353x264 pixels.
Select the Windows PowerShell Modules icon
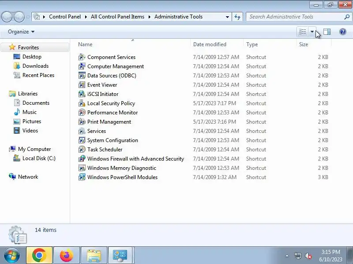[x=82, y=177]
